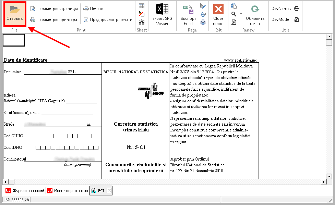
Task: Click the horizontal scrollbar left arrow
Action: (5, 182)
